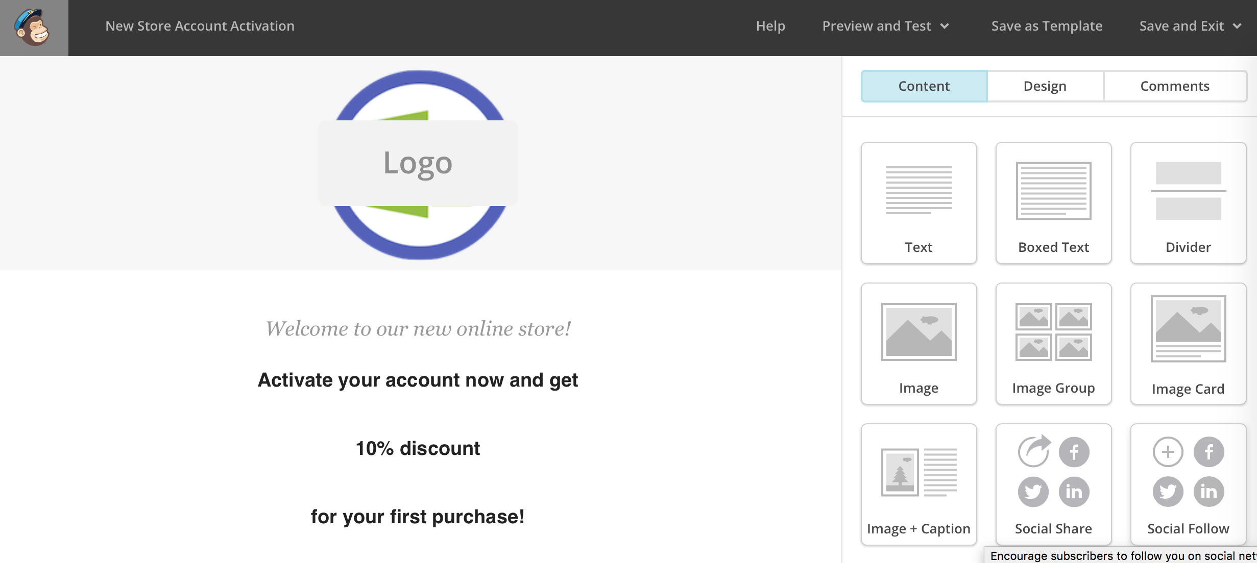Pick the Divider content block
The image size is (1257, 563).
tap(1188, 202)
